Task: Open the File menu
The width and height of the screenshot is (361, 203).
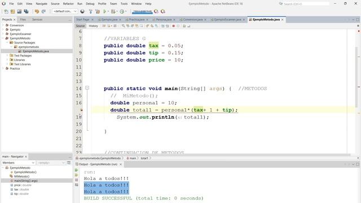Action: [x=11, y=4]
